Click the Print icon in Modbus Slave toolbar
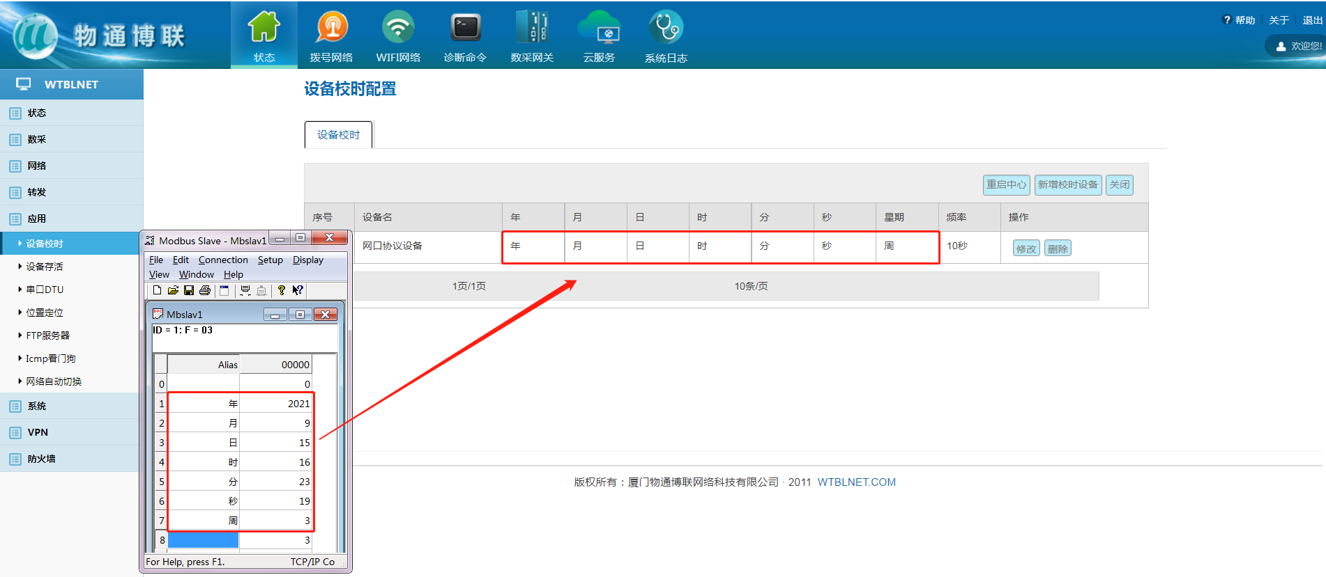The width and height of the screenshot is (1326, 577). 204,290
